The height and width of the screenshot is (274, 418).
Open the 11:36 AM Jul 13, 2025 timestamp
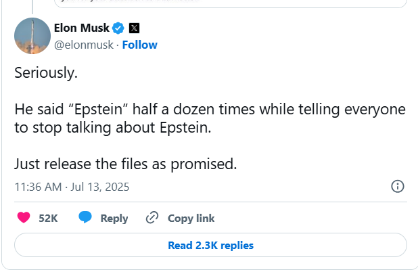(72, 186)
